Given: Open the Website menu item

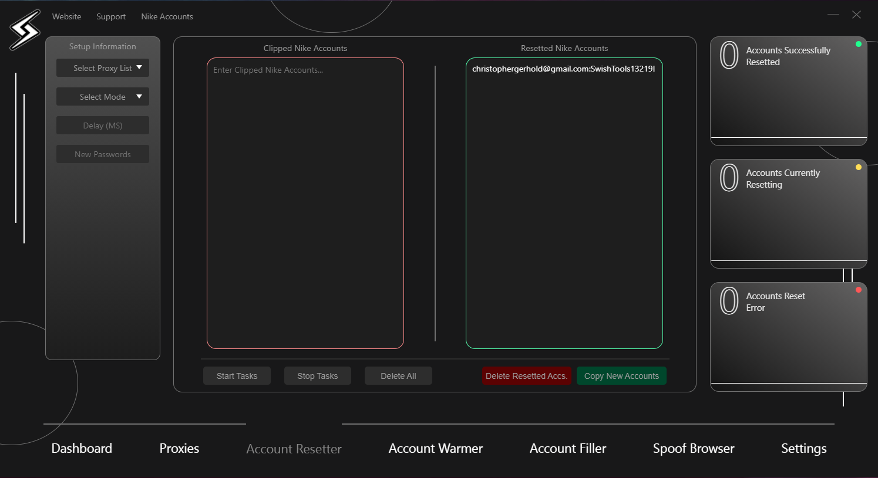Looking at the screenshot, I should [x=66, y=16].
